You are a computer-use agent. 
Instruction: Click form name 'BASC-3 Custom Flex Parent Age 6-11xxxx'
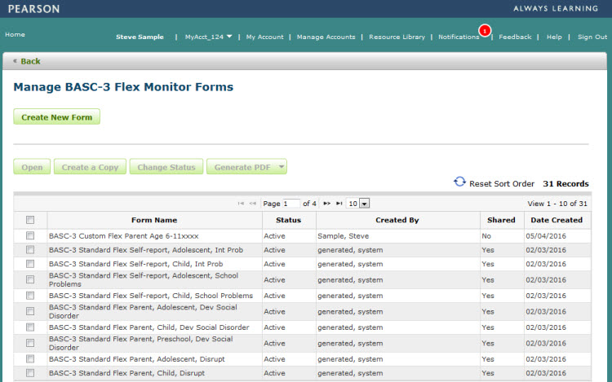[124, 236]
